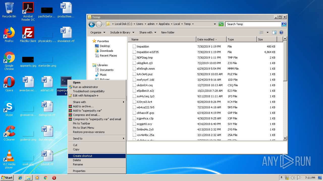The image size is (323, 181).
Task: Choose Create shortcut menu entry
Action: coord(97,156)
